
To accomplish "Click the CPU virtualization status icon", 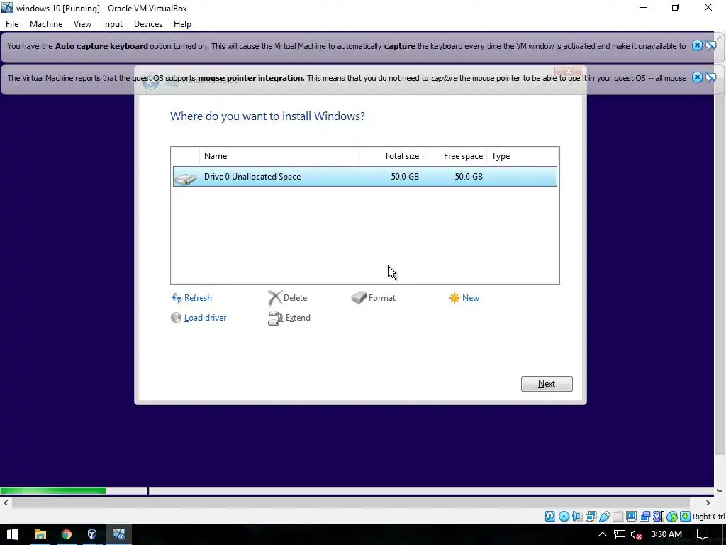I will coord(659,517).
